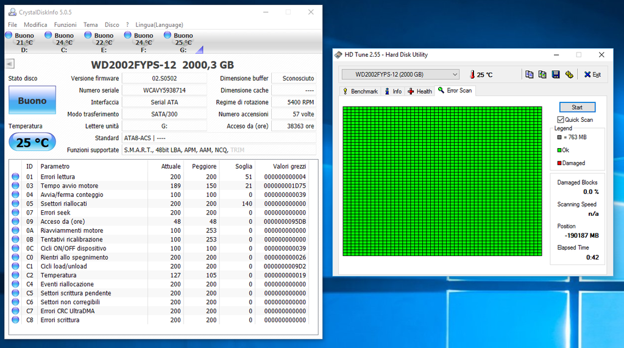This screenshot has width=624, height=348.
Task: Click the Exit button in HD Tune
Action: 592,74
